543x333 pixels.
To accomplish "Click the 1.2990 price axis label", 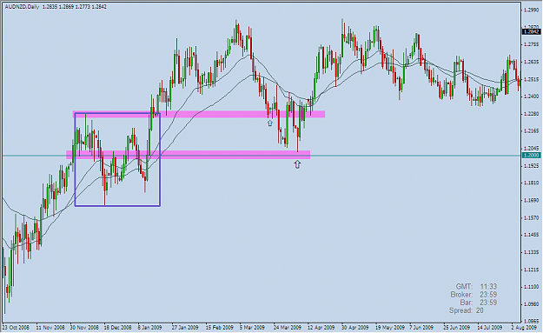I will coord(532,10).
